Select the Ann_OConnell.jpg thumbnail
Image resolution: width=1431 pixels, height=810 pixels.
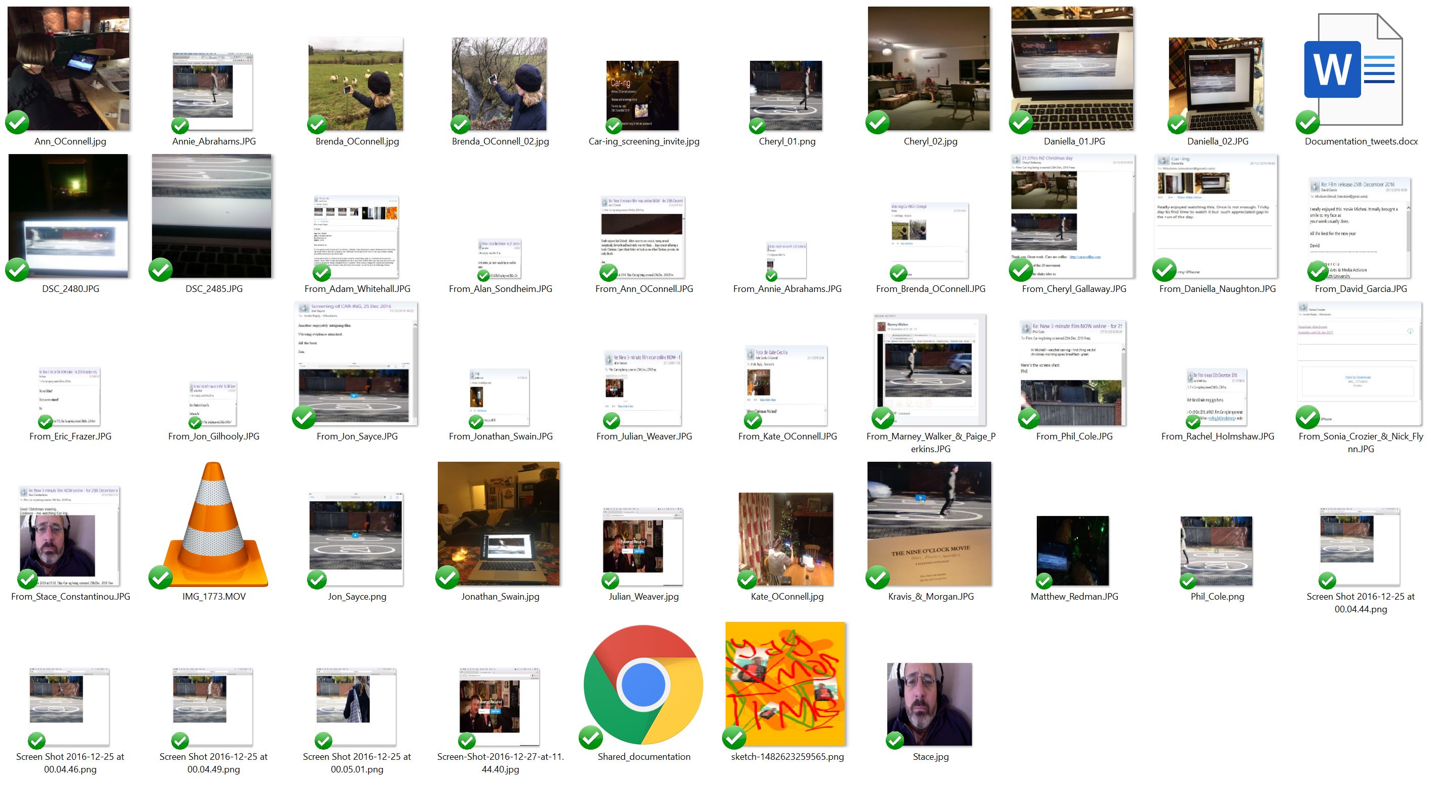tap(69, 68)
